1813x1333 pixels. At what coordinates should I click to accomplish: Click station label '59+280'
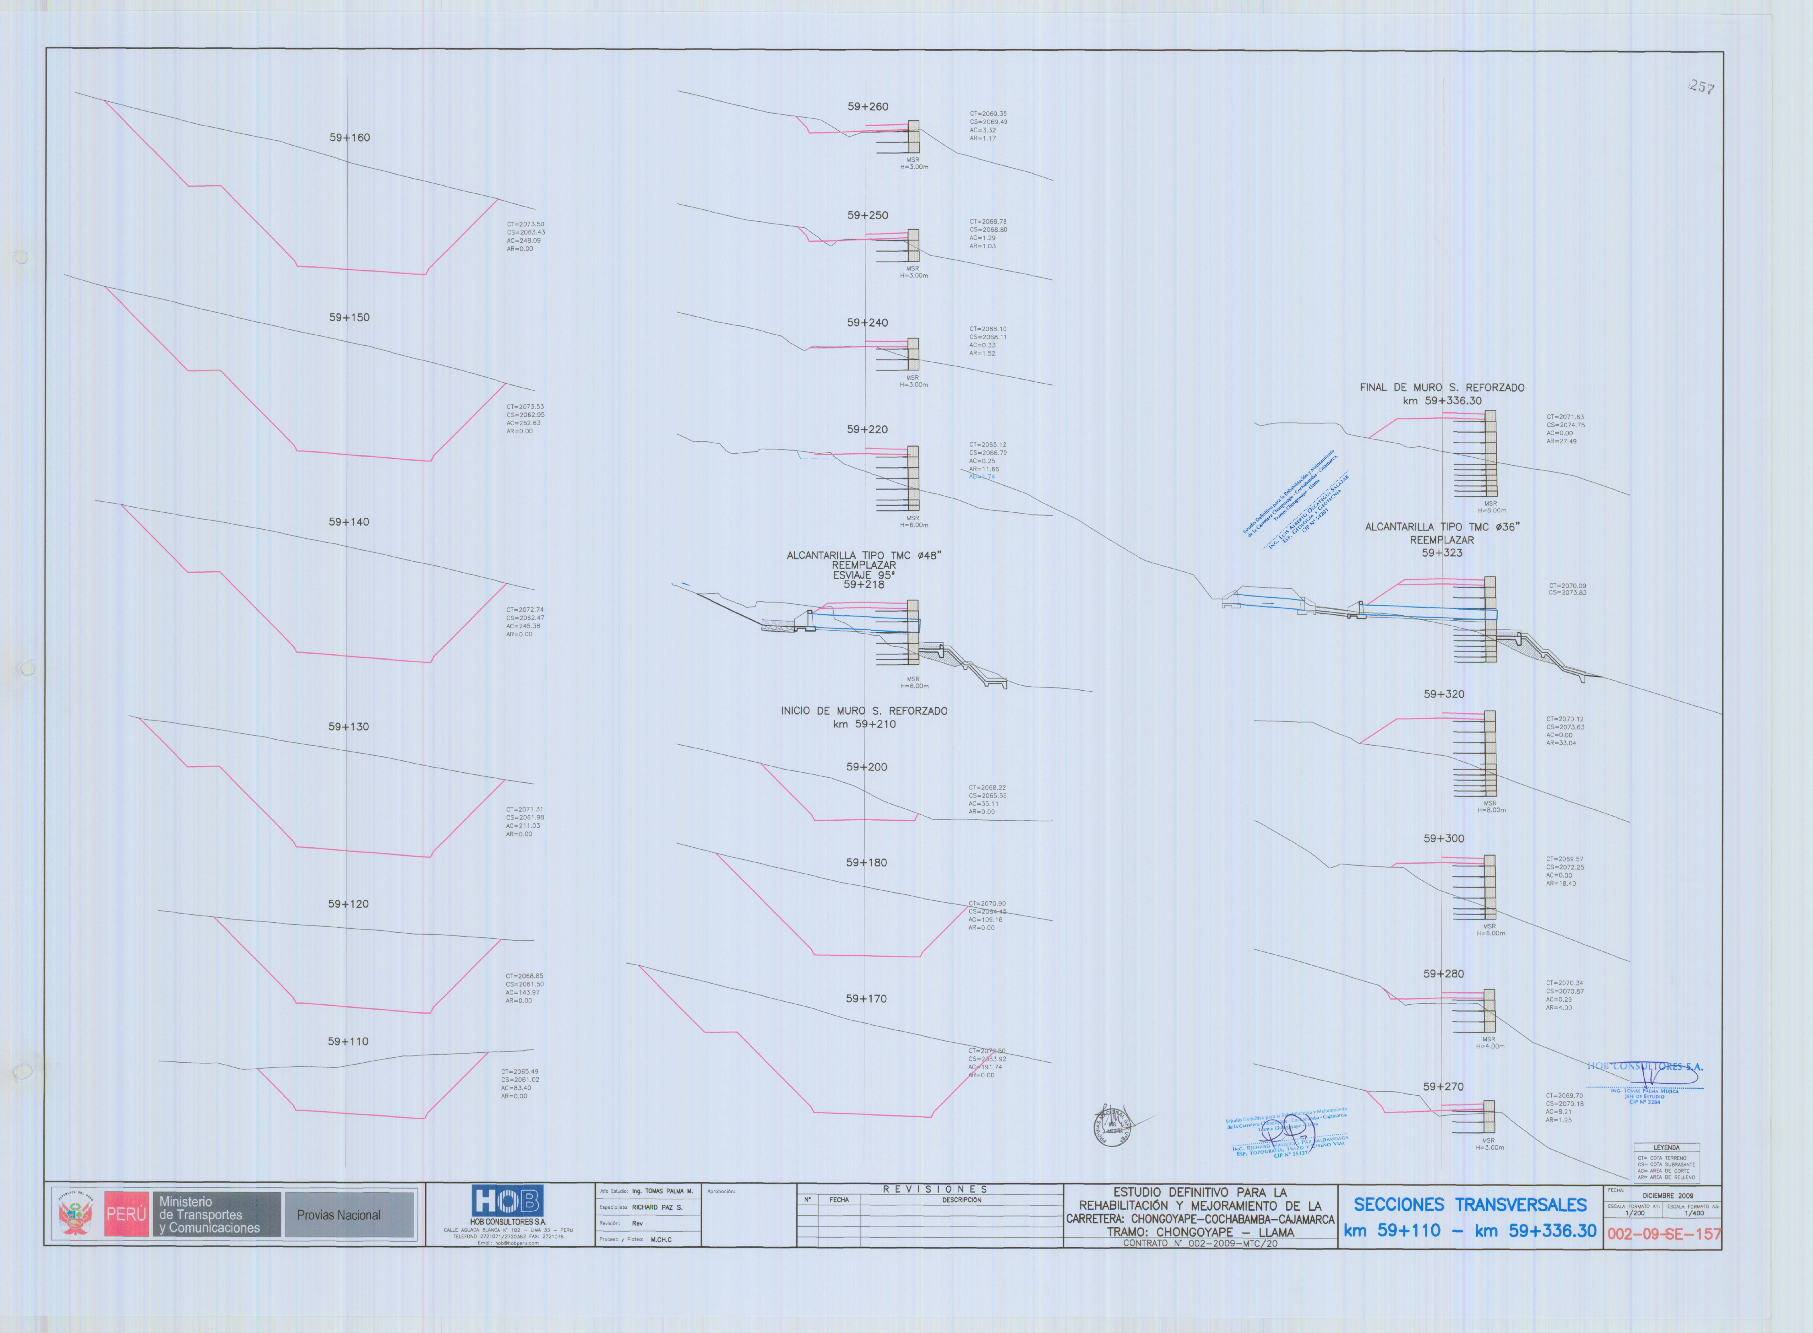point(1443,974)
